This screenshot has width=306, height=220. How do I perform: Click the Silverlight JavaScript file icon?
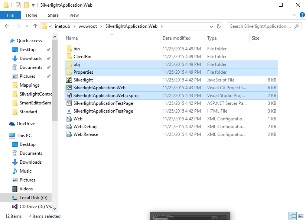(x=69, y=80)
